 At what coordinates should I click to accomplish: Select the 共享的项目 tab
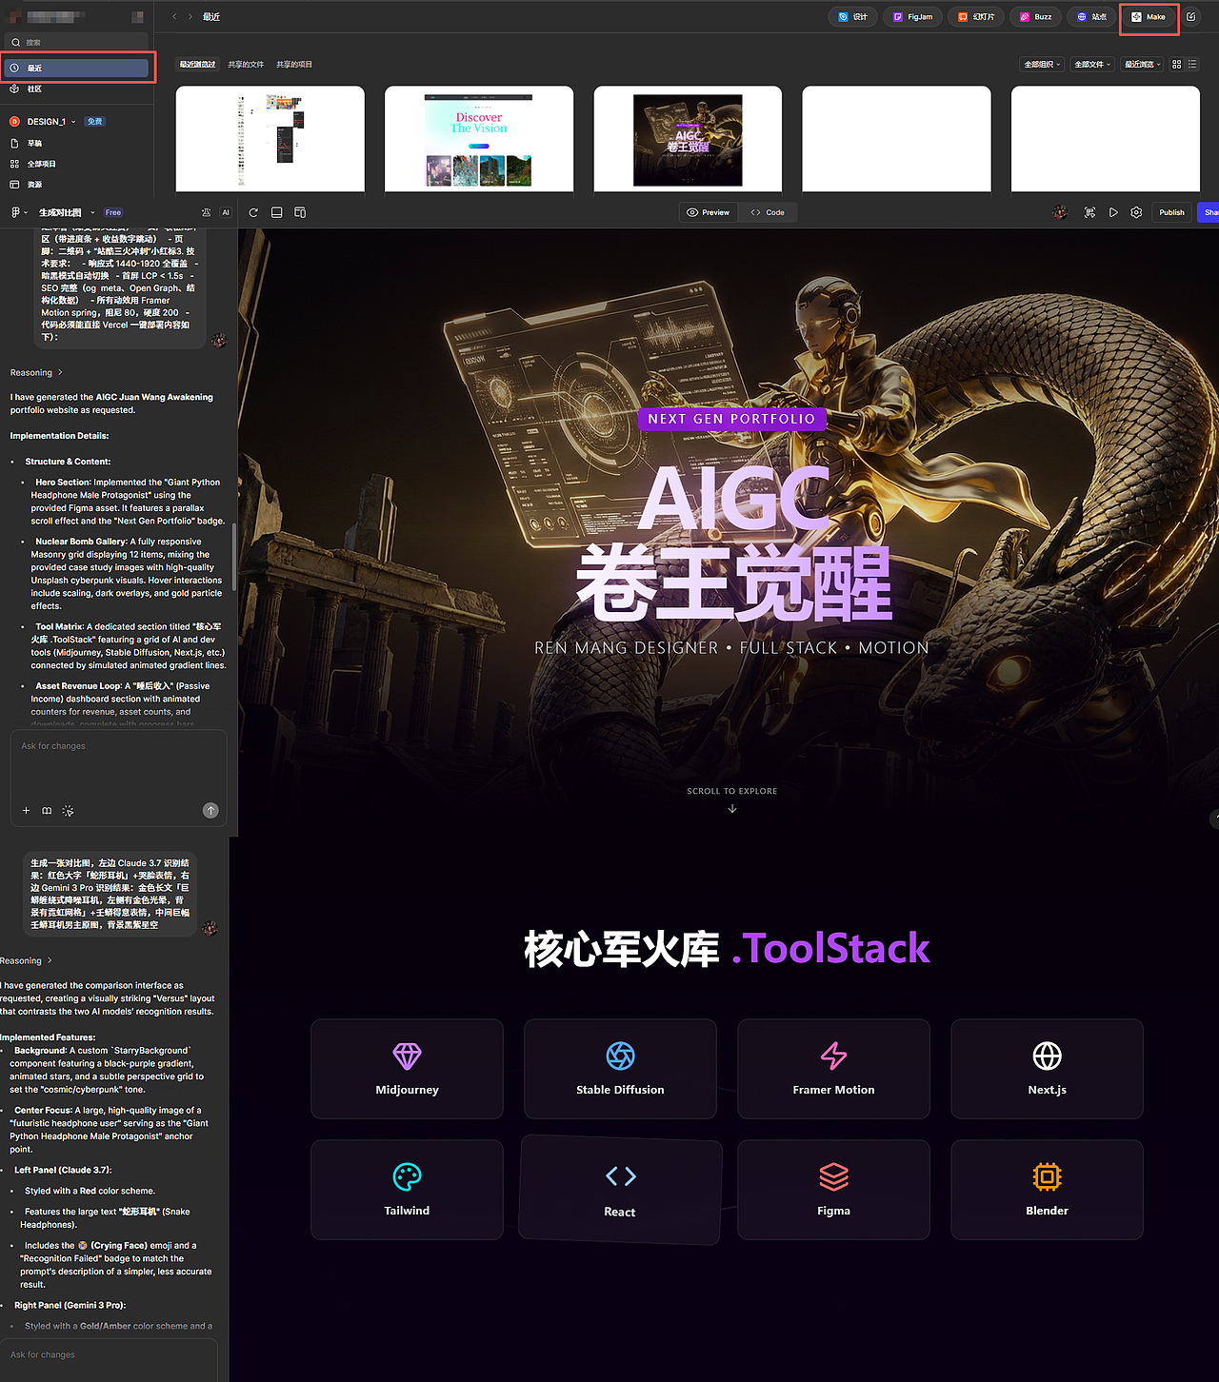[294, 65]
